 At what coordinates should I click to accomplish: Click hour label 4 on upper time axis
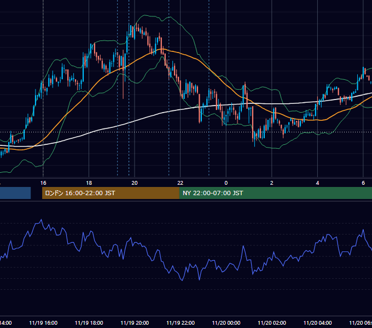317,183
